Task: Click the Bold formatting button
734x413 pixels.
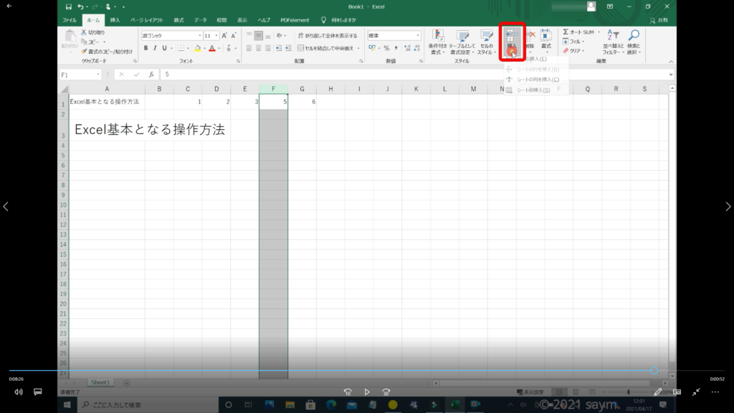Action: (146, 48)
